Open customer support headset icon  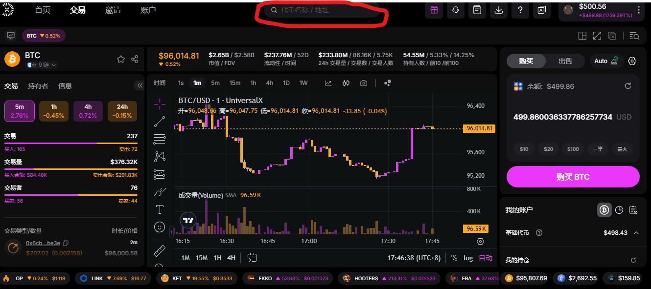[456, 10]
